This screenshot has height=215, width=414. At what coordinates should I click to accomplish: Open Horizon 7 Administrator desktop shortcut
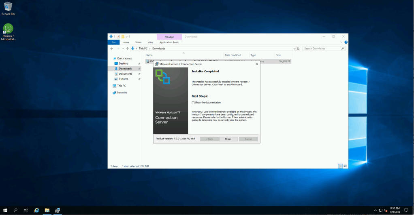[x=8, y=29]
